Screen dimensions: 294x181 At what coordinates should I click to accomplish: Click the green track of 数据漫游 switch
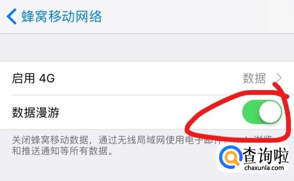250,112
